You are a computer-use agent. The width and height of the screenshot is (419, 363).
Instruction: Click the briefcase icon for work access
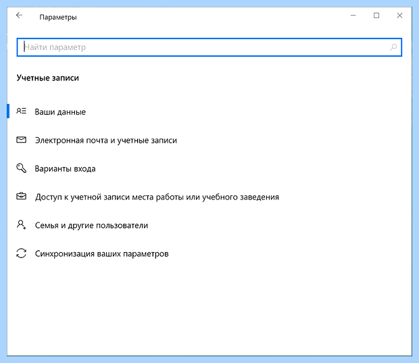click(x=22, y=197)
